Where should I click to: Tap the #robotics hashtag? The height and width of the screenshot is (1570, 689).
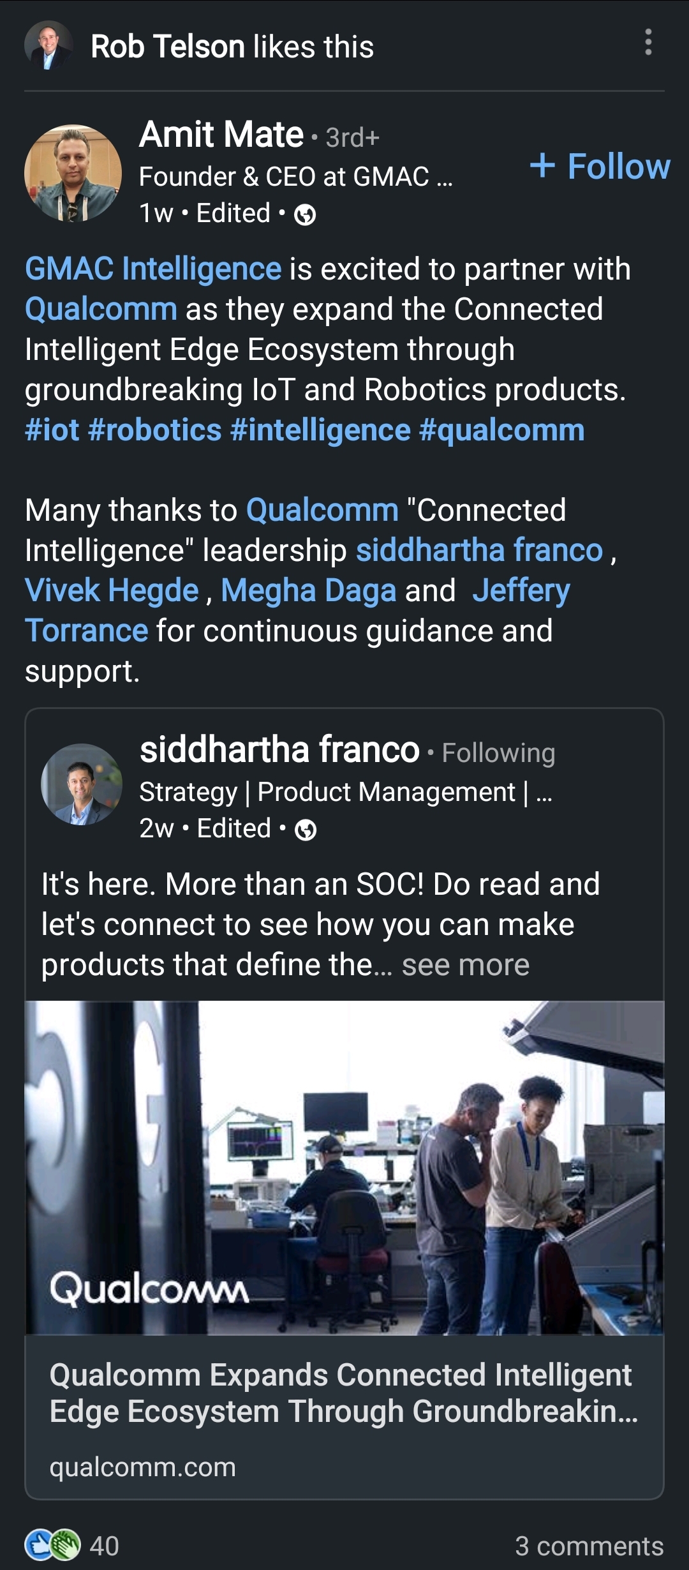point(155,430)
